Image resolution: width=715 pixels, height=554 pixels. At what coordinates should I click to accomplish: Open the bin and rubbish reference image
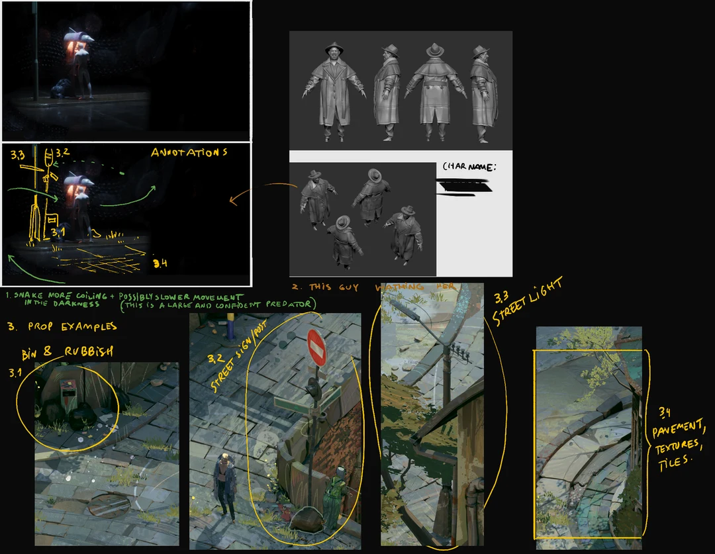107,453
